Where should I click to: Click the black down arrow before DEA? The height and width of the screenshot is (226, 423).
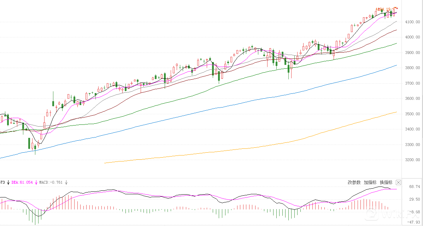(x=8, y=182)
